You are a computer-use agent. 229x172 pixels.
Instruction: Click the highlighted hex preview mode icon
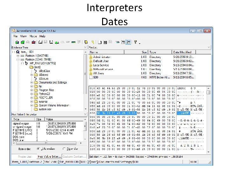128,42
